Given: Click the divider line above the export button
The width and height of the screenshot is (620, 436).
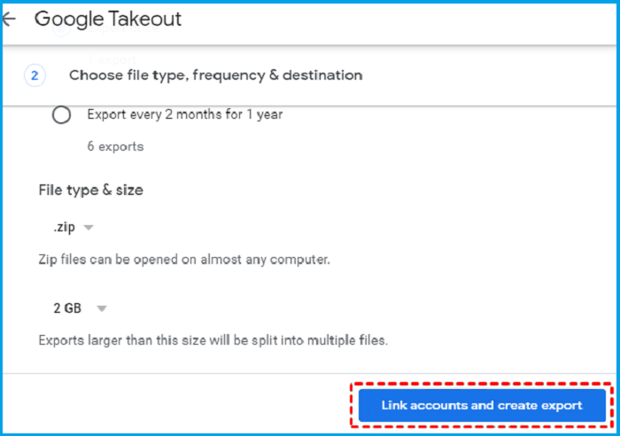Looking at the screenshot, I should pyautogui.click(x=177, y=373).
